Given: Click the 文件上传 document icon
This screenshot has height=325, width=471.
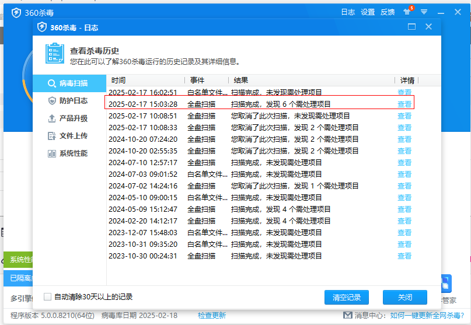Looking at the screenshot, I should click(53, 136).
